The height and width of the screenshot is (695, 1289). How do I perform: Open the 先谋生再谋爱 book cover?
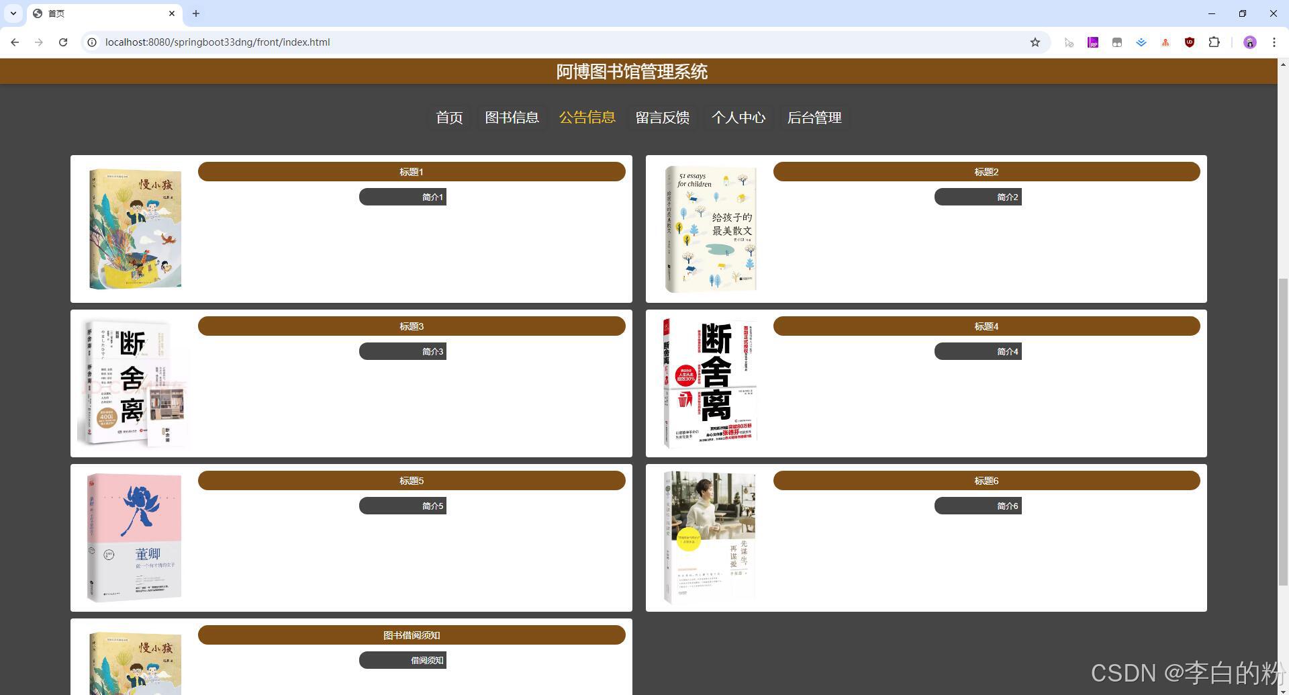tap(710, 538)
